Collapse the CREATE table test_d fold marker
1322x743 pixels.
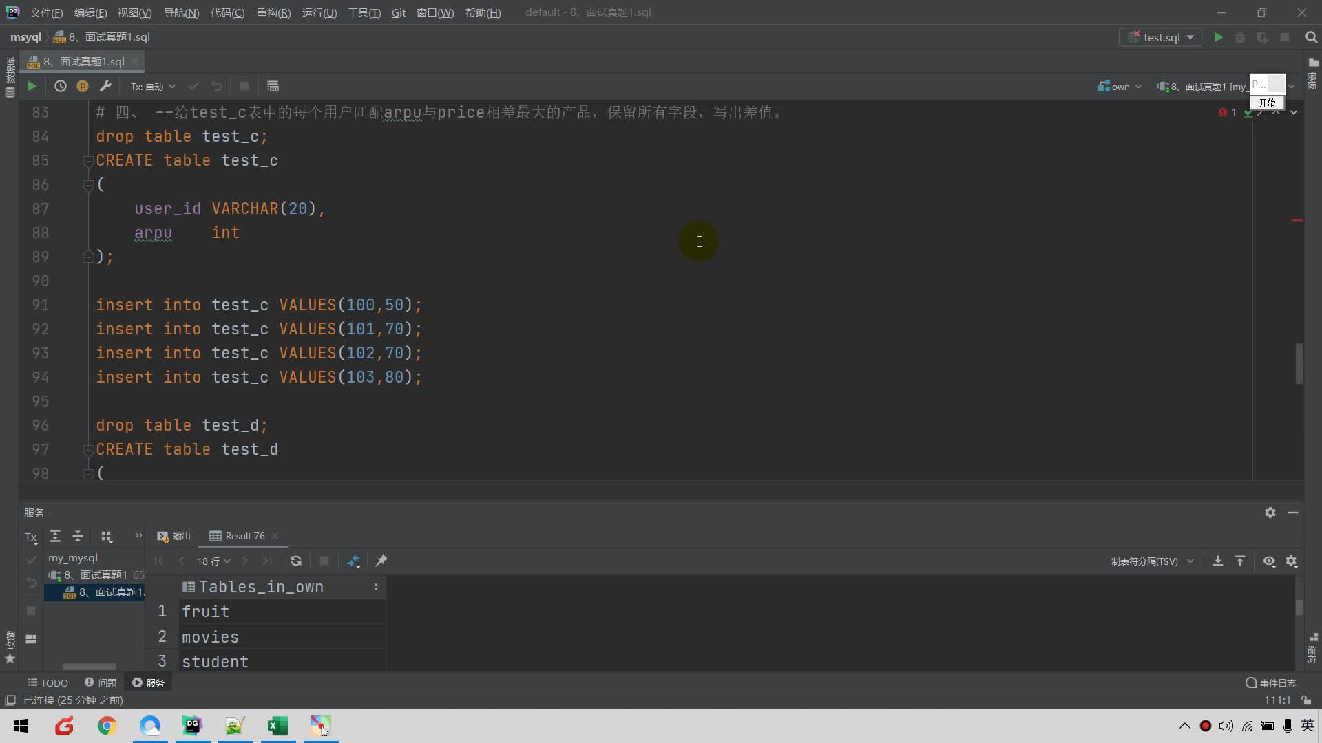(x=88, y=450)
